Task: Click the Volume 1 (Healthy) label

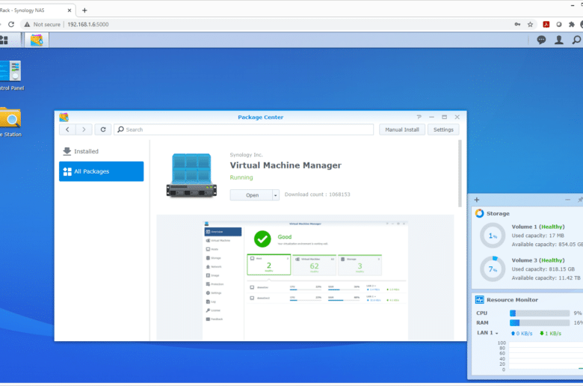Action: tap(537, 227)
